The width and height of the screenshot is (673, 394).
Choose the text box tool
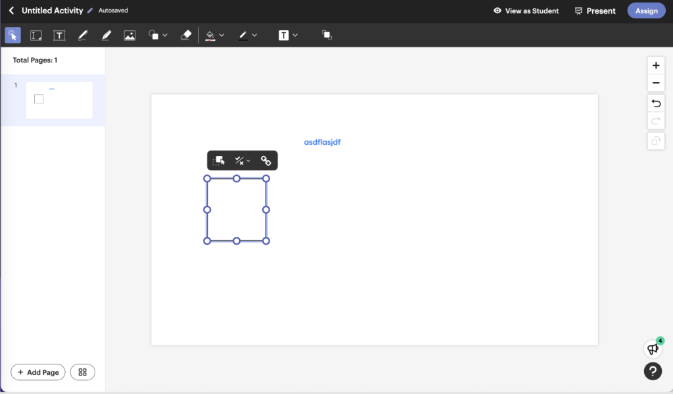pyautogui.click(x=59, y=36)
